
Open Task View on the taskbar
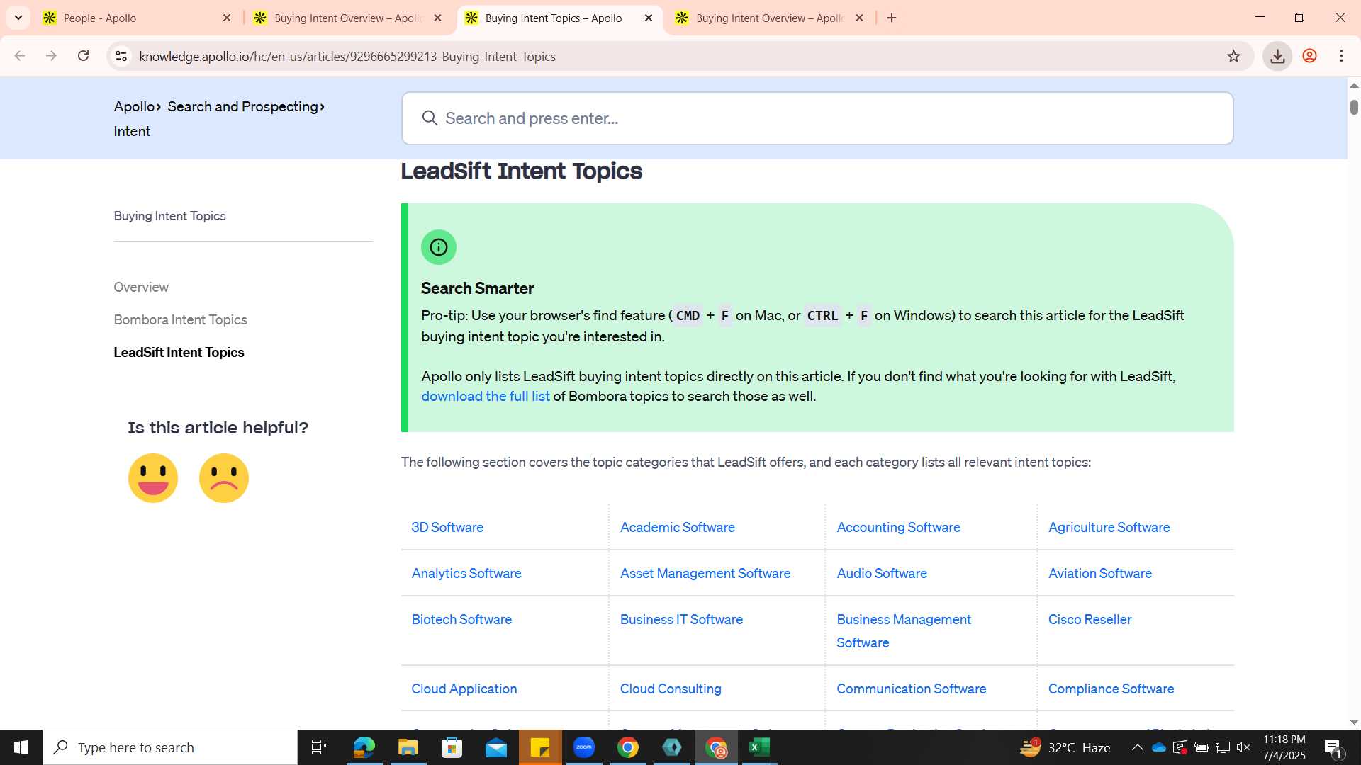tap(319, 747)
